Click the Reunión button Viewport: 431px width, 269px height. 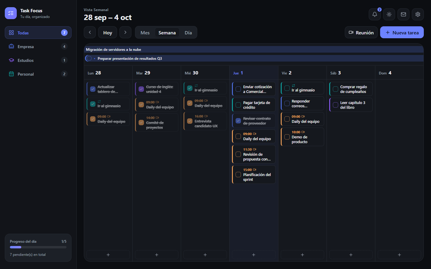[x=361, y=32]
